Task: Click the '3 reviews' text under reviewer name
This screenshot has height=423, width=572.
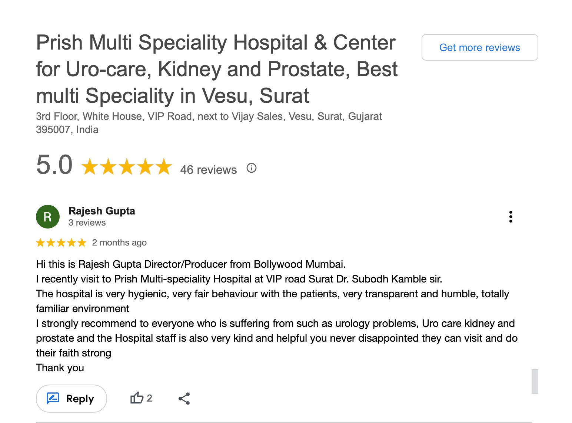Action: pyautogui.click(x=87, y=223)
